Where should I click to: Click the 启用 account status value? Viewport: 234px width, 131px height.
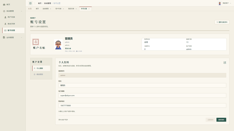146,42
